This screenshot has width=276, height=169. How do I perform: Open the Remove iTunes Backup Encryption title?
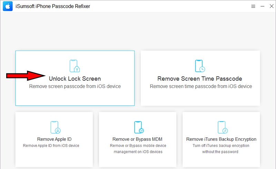click(221, 139)
